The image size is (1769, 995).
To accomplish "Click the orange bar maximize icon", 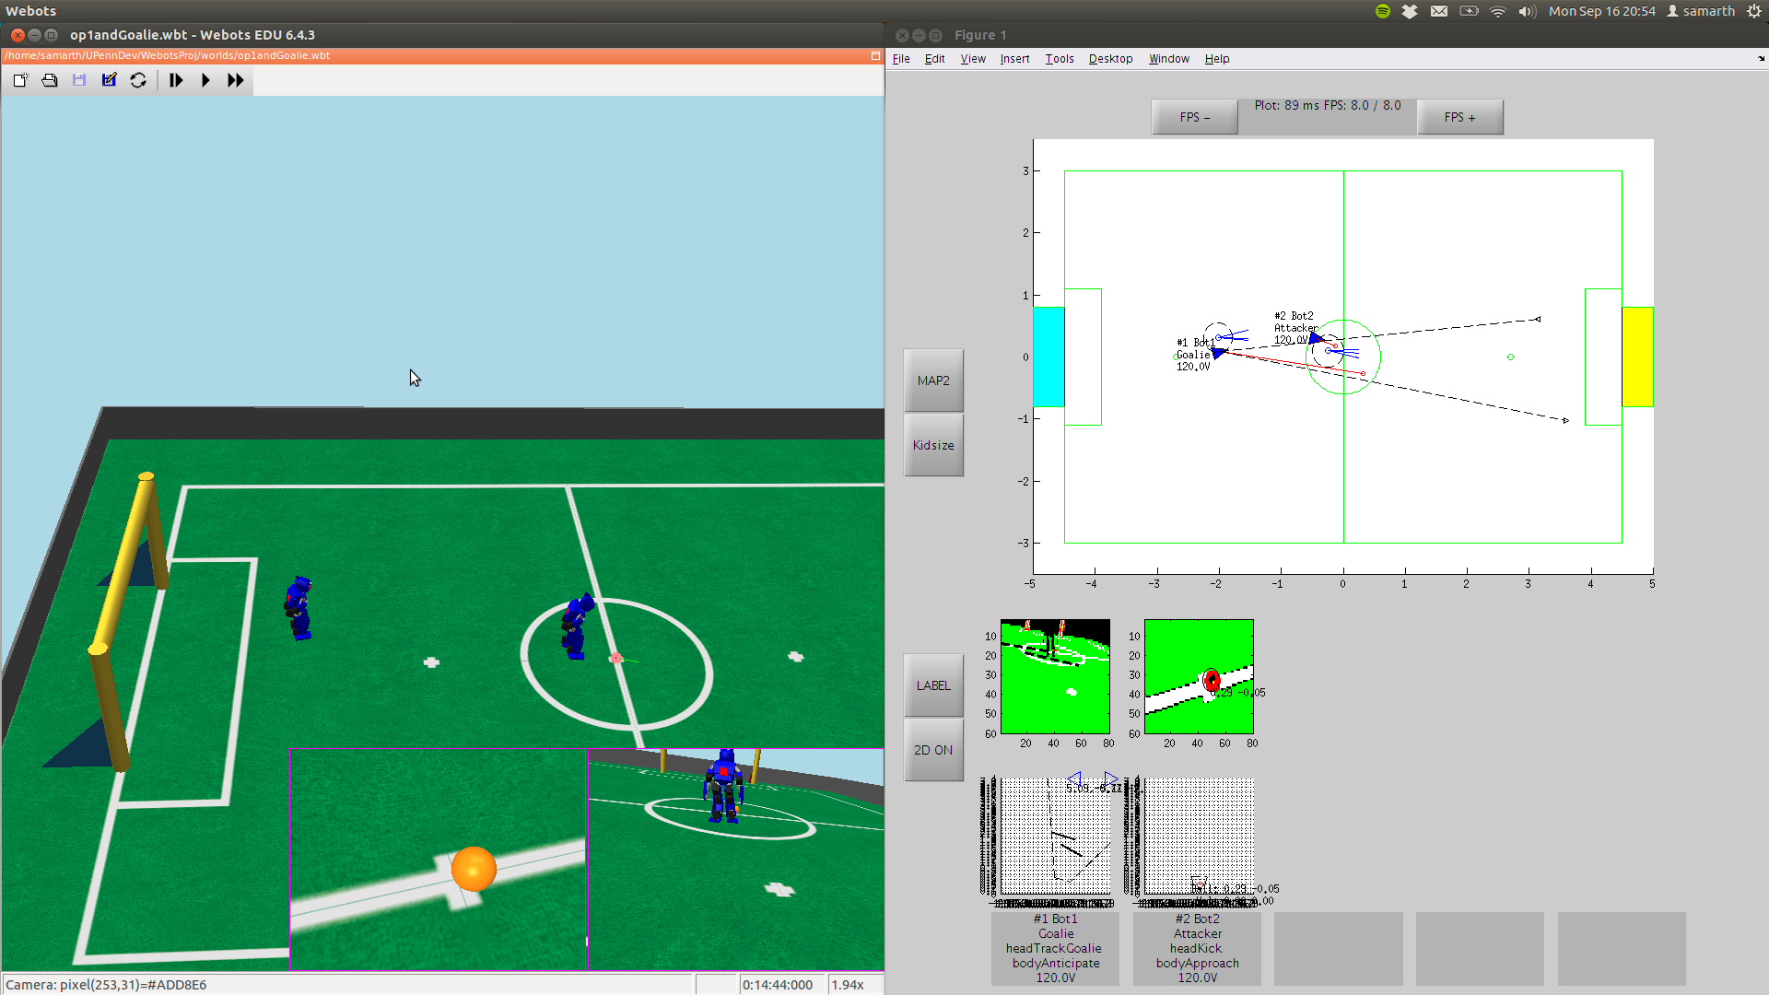I will click(x=875, y=55).
